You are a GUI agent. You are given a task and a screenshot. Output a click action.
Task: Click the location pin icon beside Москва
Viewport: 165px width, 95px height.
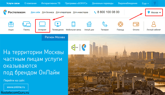[148, 12]
